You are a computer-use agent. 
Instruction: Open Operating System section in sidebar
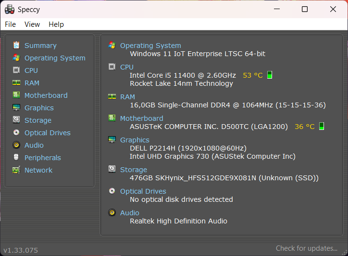point(55,58)
